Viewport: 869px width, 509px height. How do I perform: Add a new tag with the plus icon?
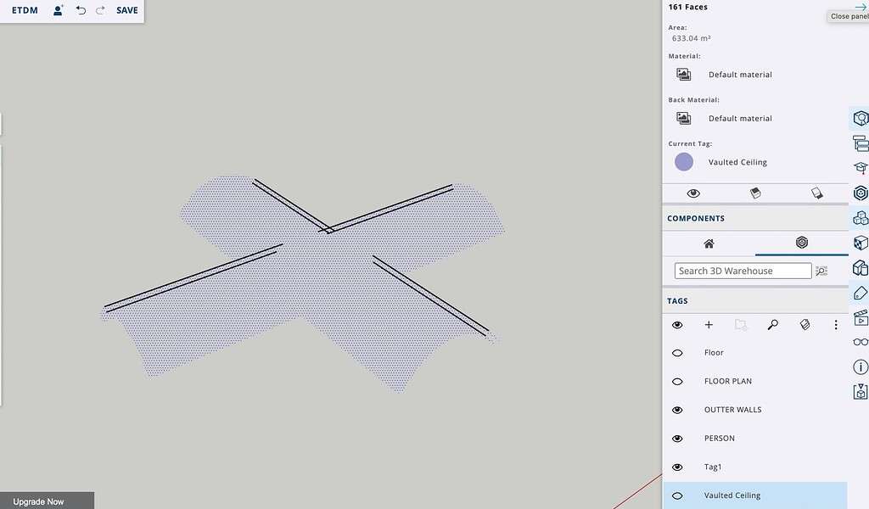[709, 324]
